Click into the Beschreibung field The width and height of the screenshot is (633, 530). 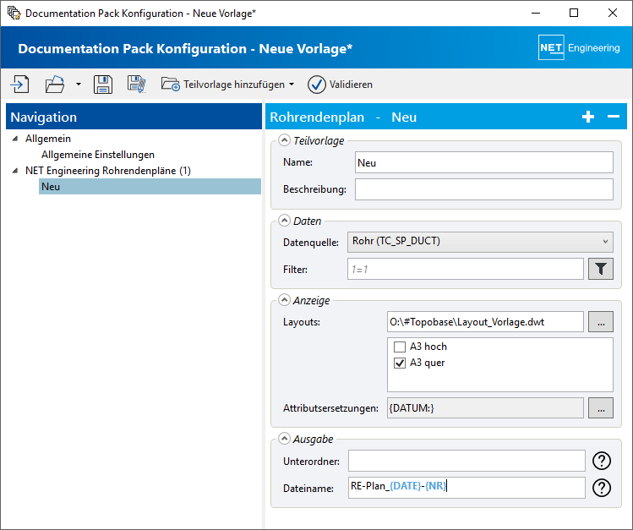click(x=484, y=189)
